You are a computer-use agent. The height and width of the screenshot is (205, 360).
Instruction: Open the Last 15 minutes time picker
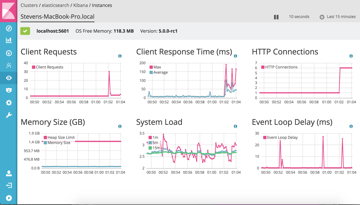tap(338, 17)
